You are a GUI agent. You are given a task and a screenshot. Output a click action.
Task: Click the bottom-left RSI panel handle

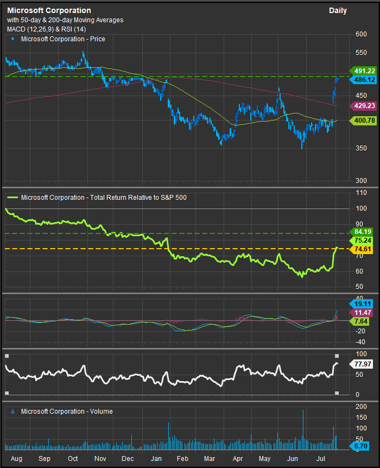(7, 393)
